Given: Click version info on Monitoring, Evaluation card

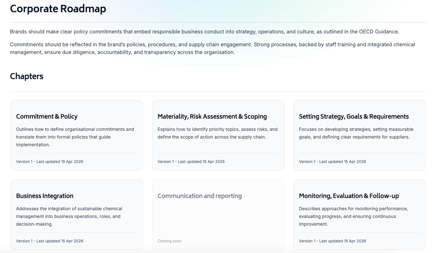Looking at the screenshot, I should tap(332, 241).
